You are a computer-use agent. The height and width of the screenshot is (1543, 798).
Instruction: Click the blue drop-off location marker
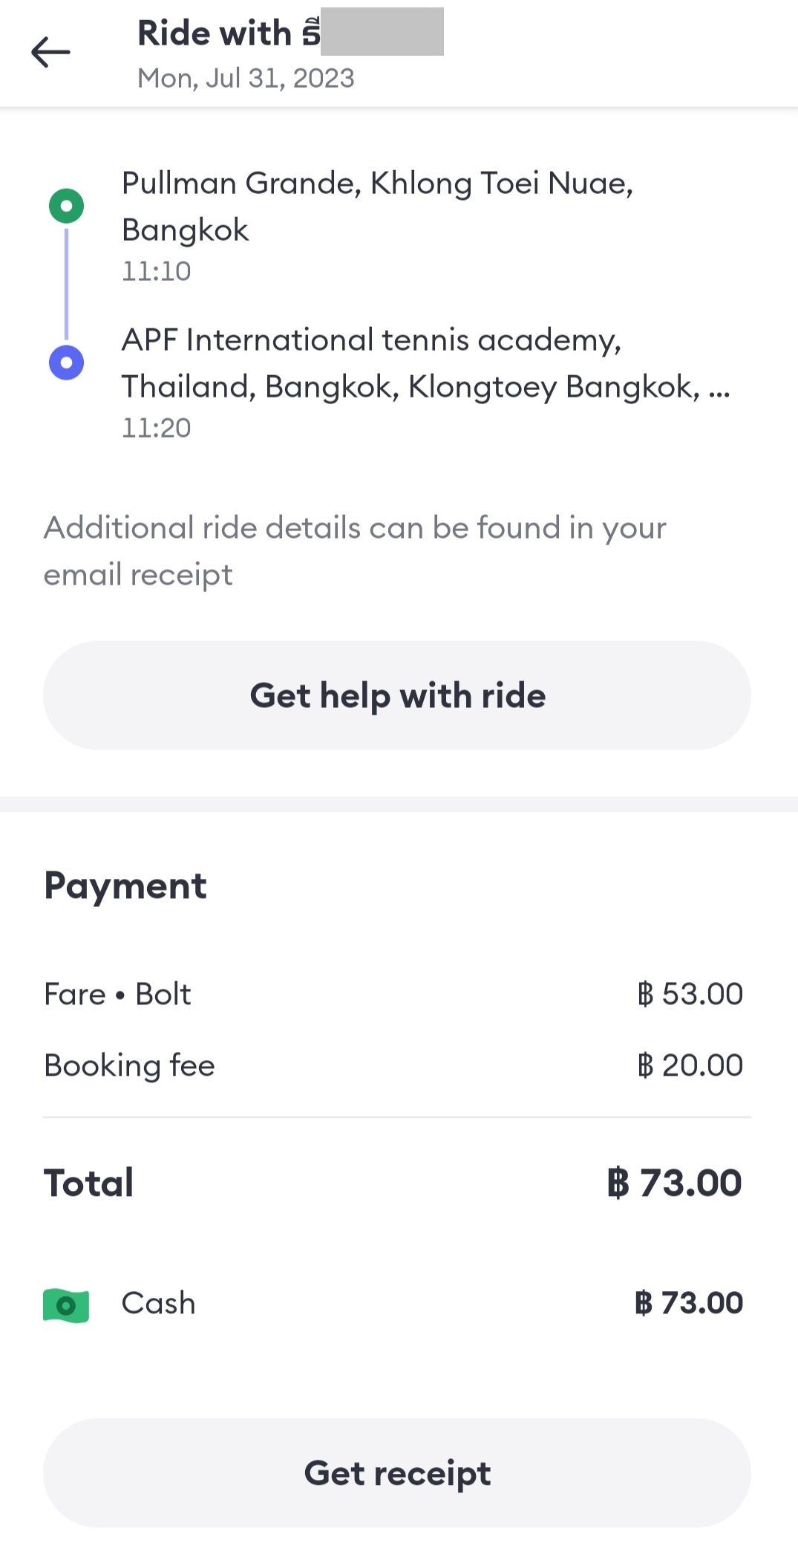click(66, 363)
